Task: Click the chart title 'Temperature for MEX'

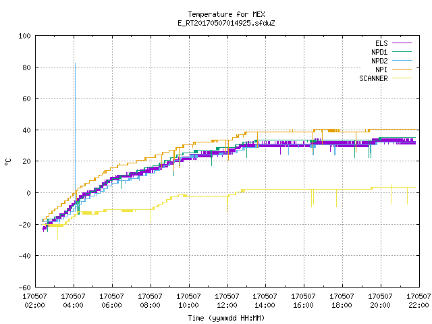Action: pos(226,14)
